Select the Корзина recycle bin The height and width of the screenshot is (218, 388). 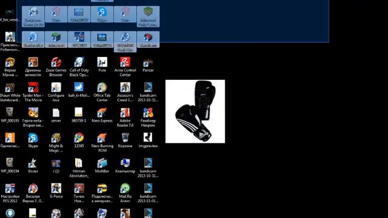(125, 140)
